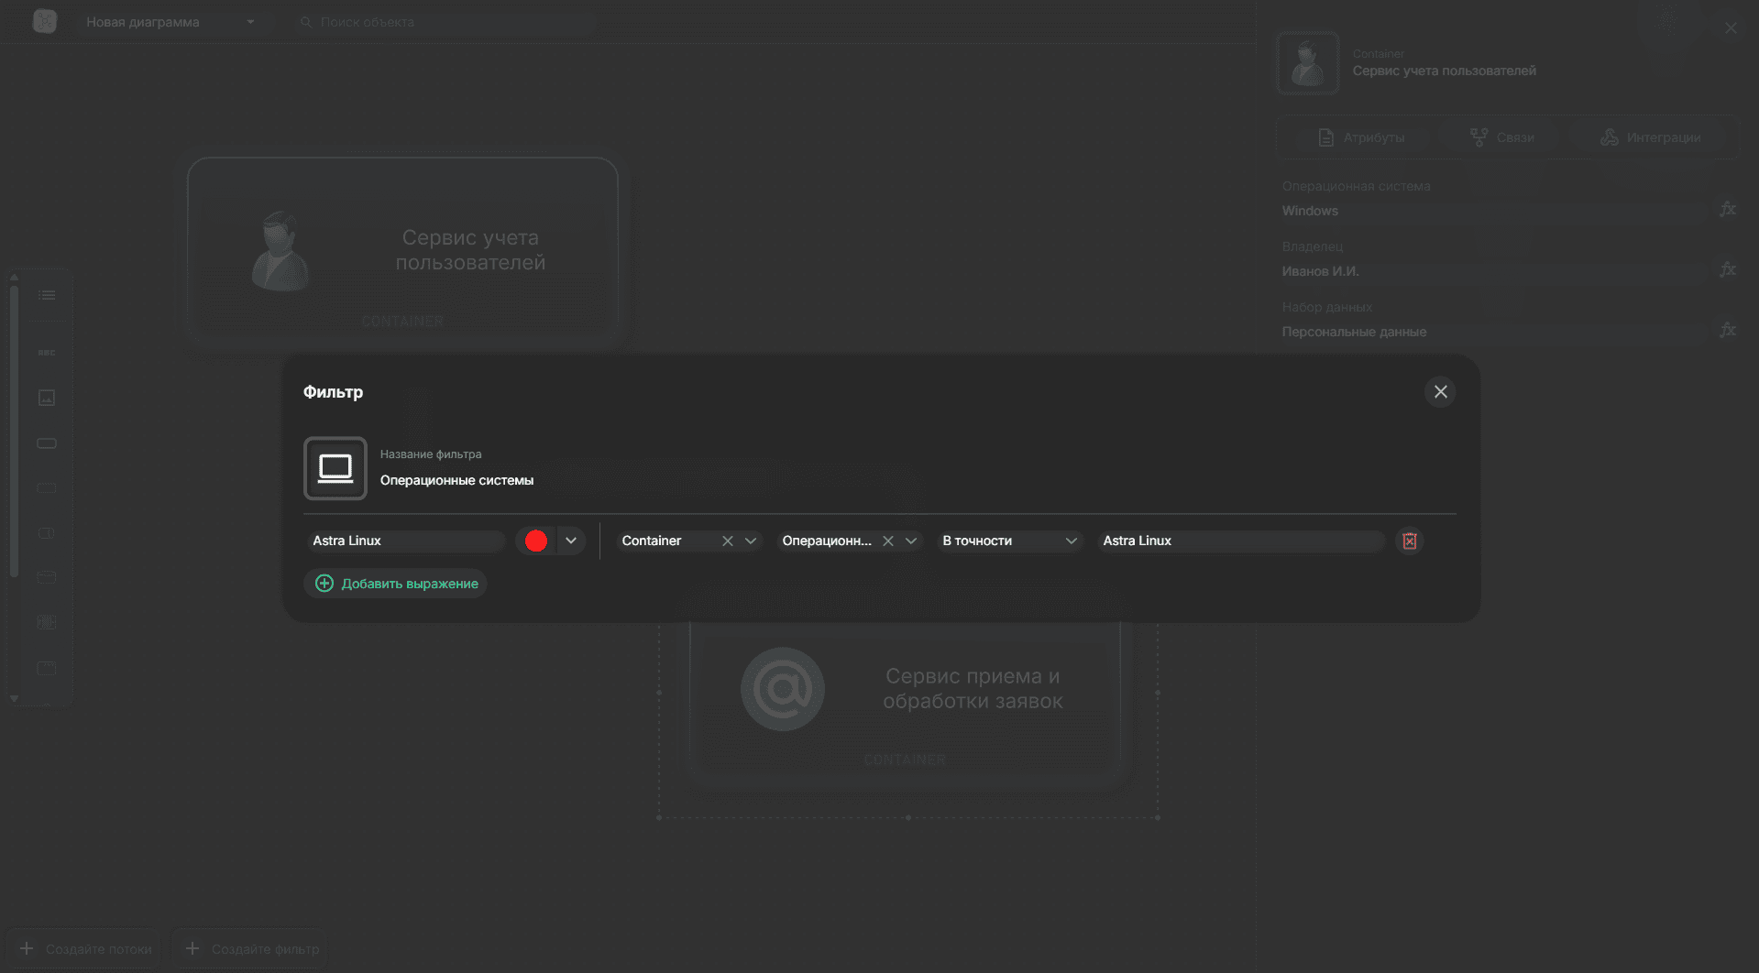
Task: Expand the color dropdown chevron
Action: point(571,541)
